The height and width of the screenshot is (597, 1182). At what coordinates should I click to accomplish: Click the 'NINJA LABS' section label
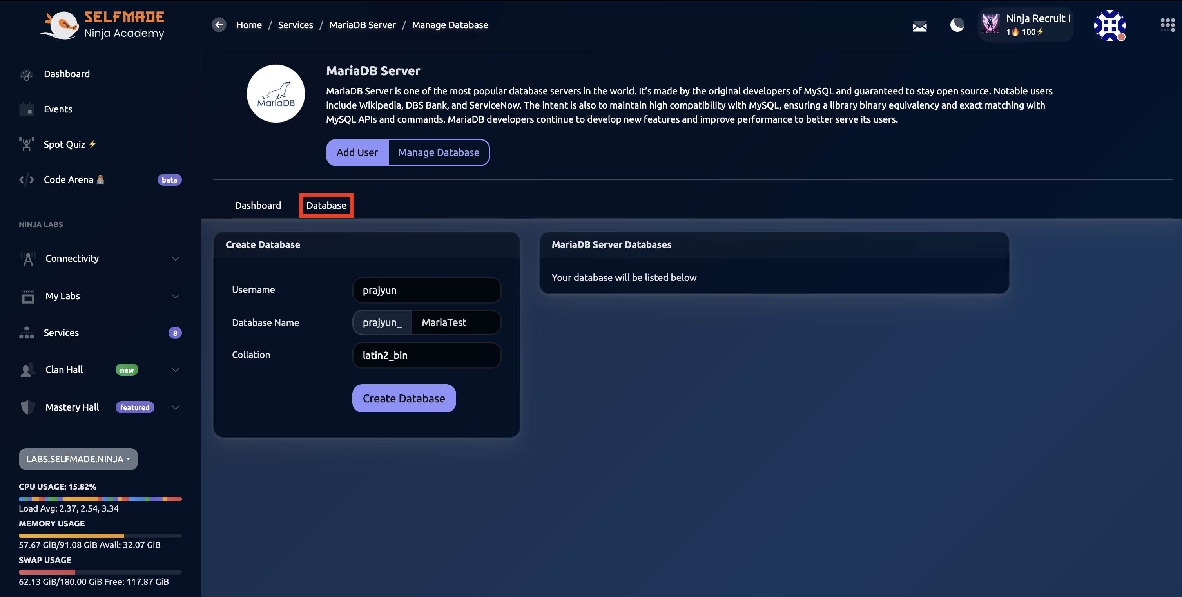[x=40, y=225]
